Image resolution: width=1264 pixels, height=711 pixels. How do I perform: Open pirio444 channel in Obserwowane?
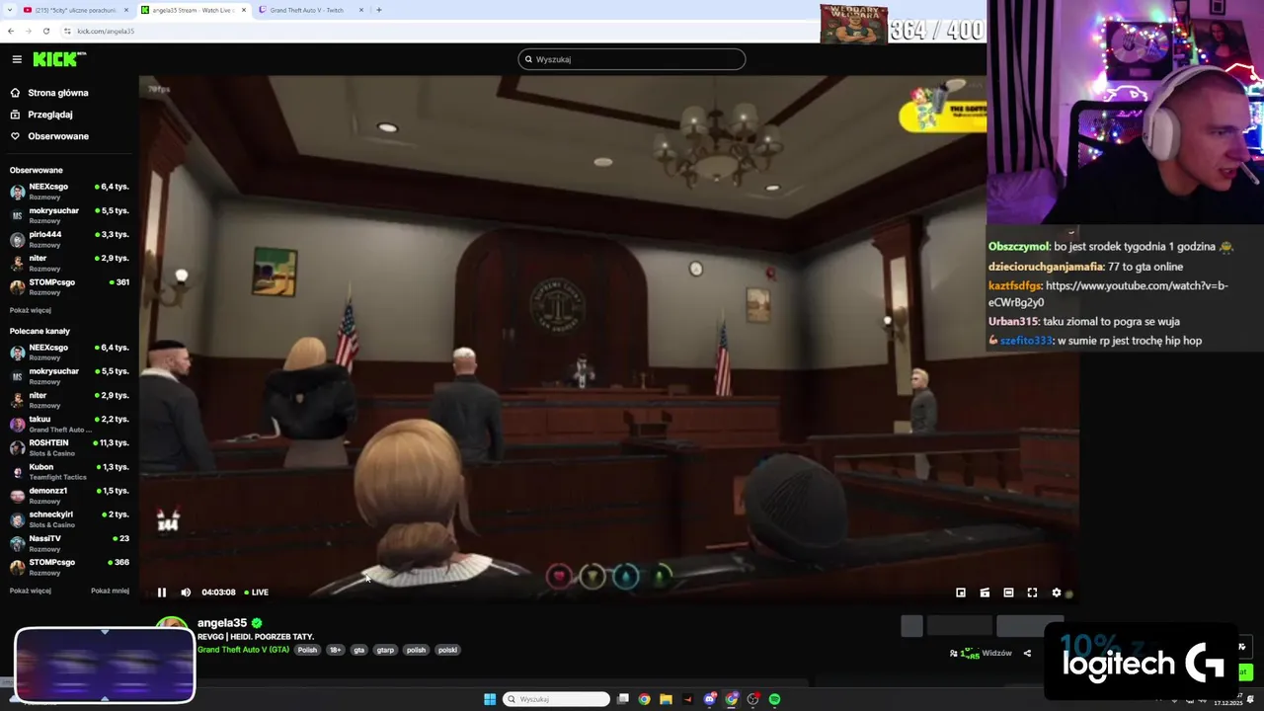click(69, 239)
